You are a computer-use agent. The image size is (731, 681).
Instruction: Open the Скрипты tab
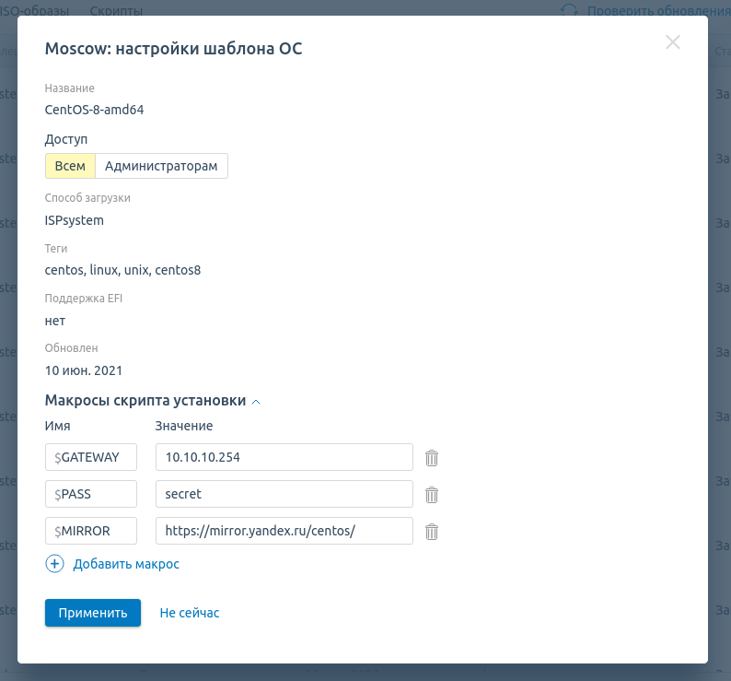click(x=117, y=10)
